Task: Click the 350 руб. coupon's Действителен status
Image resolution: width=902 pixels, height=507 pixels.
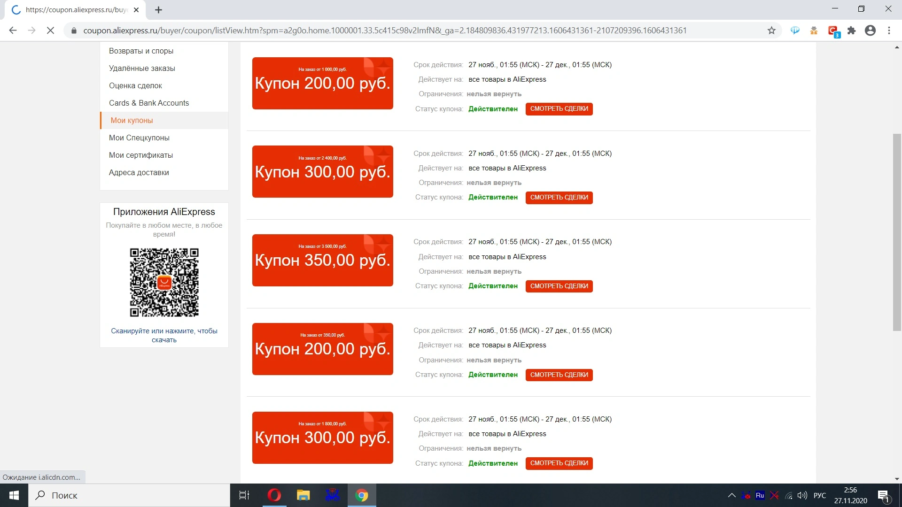Action: pos(493,286)
